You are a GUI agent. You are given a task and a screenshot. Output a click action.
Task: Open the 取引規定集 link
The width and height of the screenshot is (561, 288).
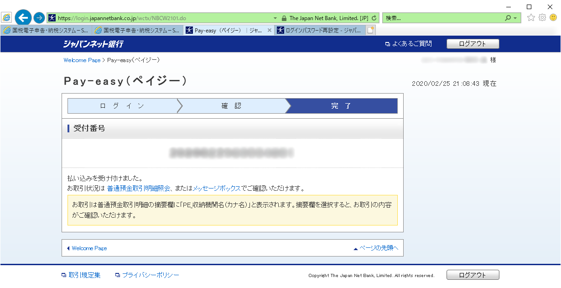click(81, 275)
